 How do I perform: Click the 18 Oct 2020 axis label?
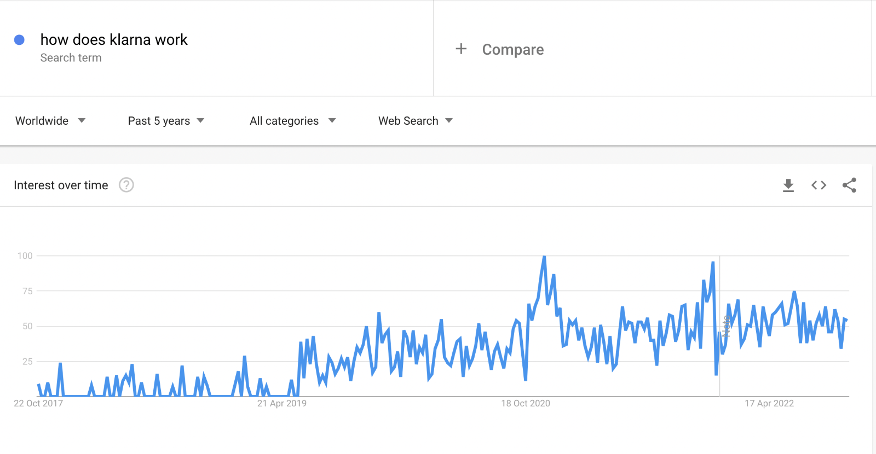tap(526, 403)
